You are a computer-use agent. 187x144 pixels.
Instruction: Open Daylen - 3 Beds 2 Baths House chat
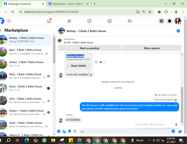pos(25,113)
